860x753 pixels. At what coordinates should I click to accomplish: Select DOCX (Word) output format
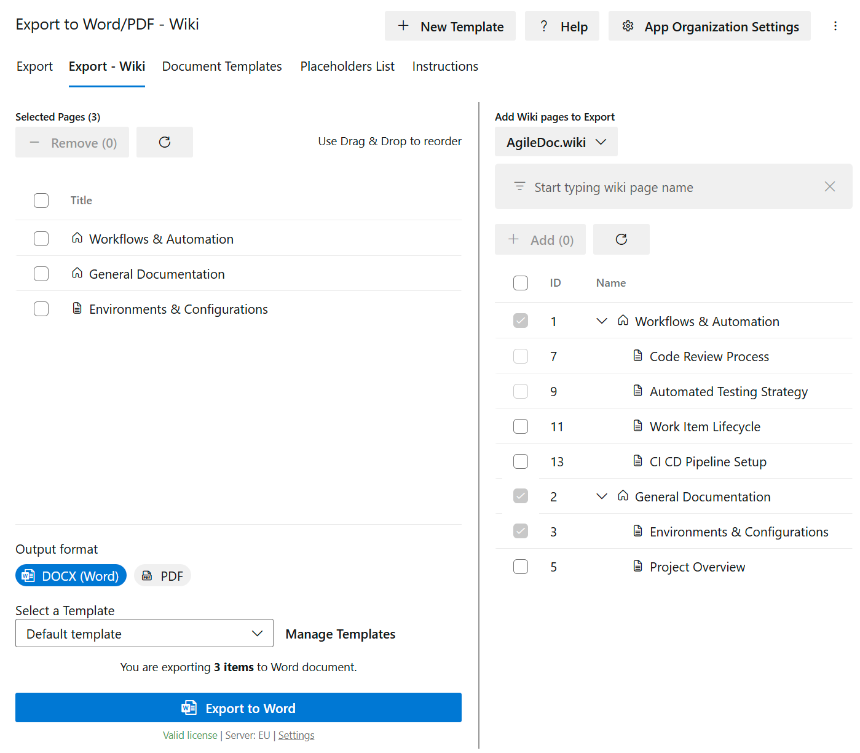tap(71, 576)
